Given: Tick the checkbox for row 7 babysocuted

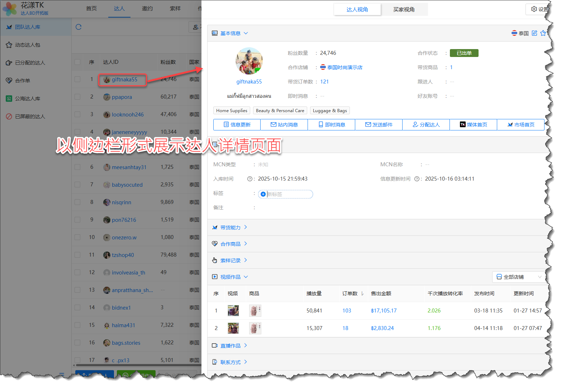Looking at the screenshot, I should [x=77, y=185].
